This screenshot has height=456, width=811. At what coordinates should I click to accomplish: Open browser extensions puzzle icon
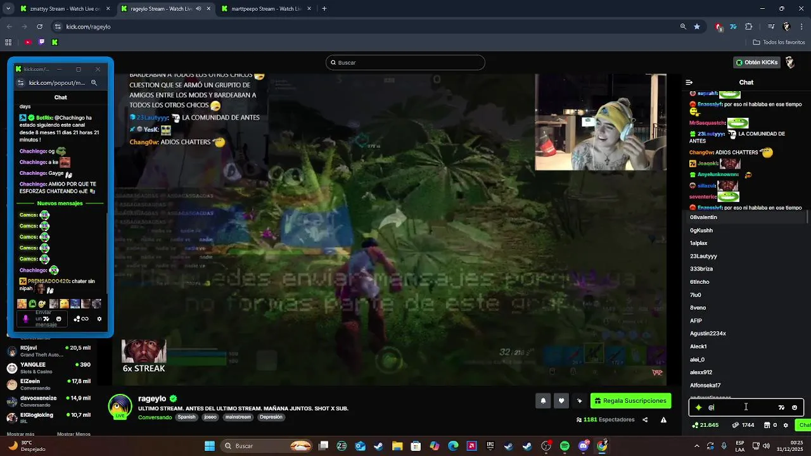(749, 27)
